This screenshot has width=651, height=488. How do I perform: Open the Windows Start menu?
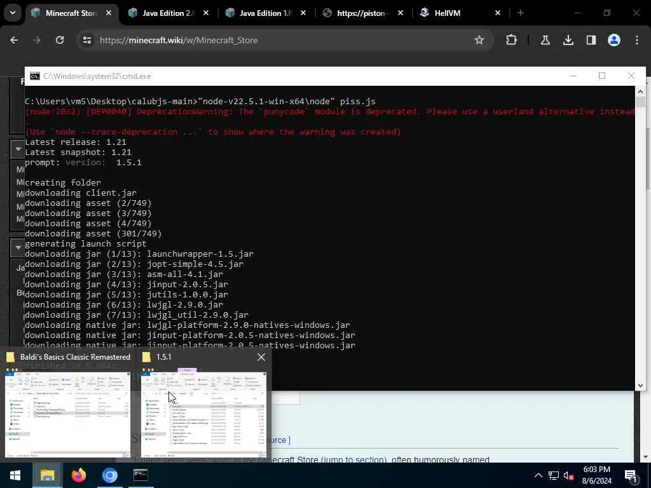pyautogui.click(x=15, y=475)
